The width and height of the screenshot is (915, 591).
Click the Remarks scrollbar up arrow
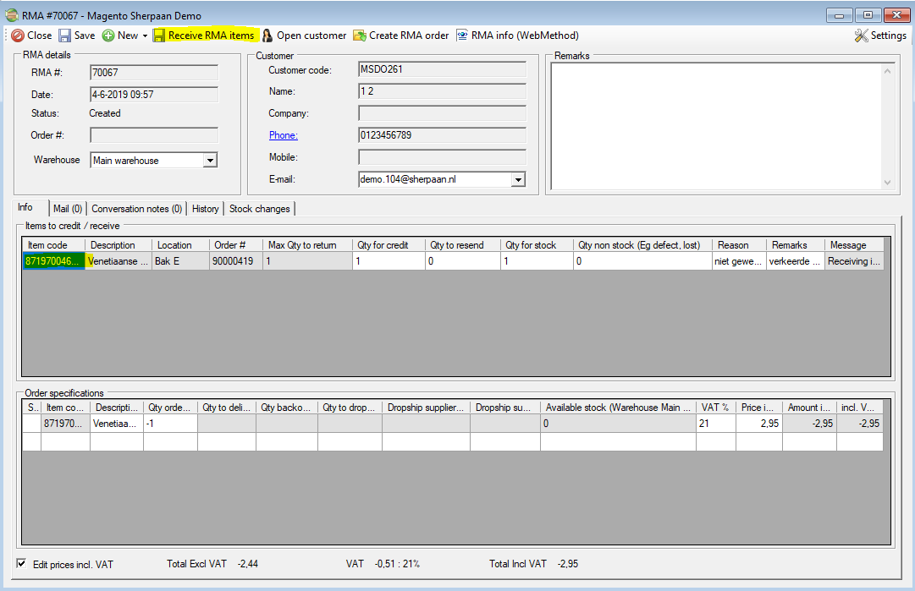coord(887,70)
